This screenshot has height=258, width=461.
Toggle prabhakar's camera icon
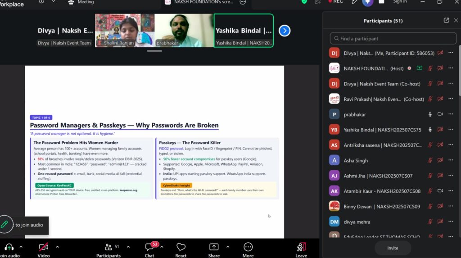pos(440,114)
